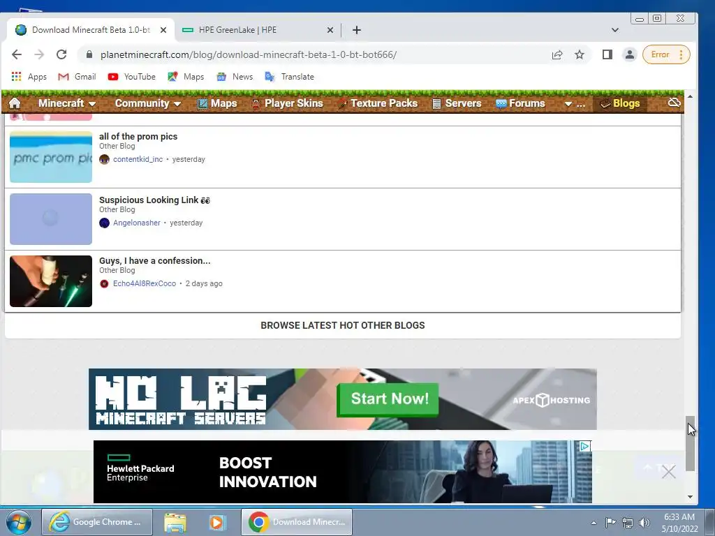Close the HPE GreenLake tab
Image resolution: width=715 pixels, height=536 pixels.
pyautogui.click(x=330, y=30)
